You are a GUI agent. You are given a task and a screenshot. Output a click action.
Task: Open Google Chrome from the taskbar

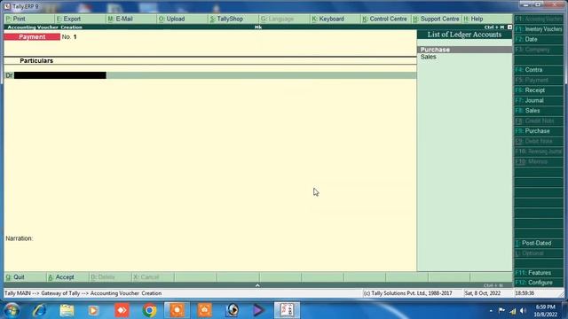(x=149, y=310)
